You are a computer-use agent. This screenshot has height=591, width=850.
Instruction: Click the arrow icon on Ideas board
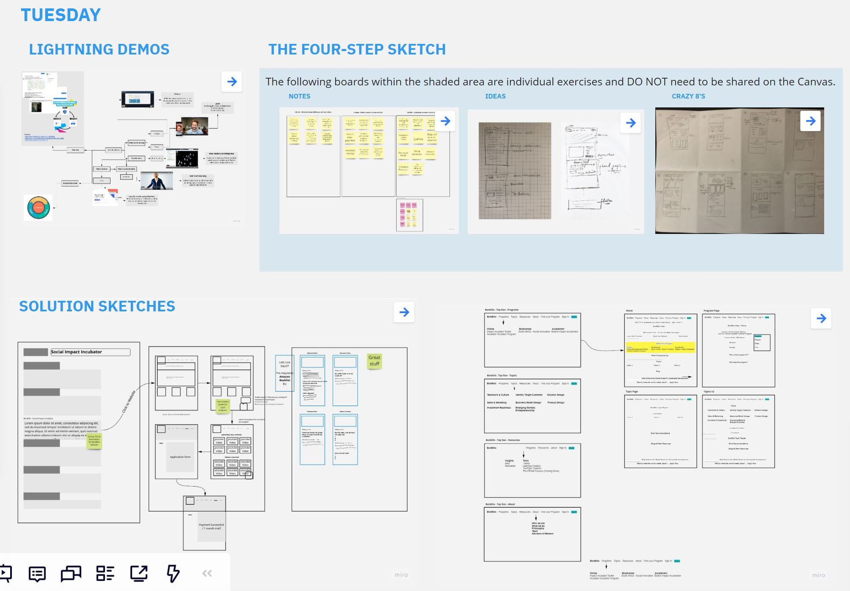pyautogui.click(x=631, y=122)
